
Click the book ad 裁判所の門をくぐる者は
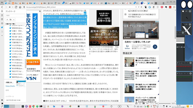(x=104, y=36)
